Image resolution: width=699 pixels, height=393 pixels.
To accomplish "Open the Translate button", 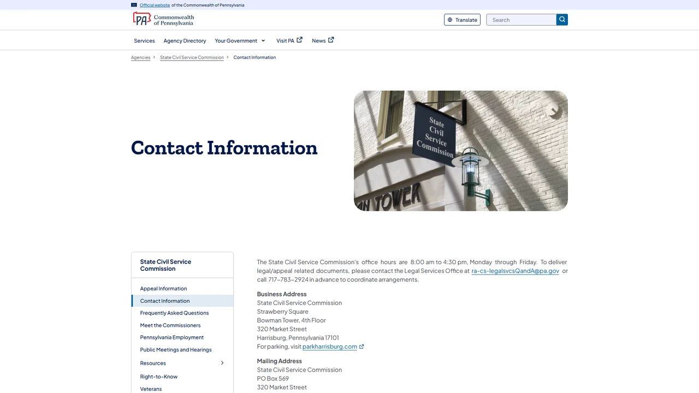I will (462, 20).
